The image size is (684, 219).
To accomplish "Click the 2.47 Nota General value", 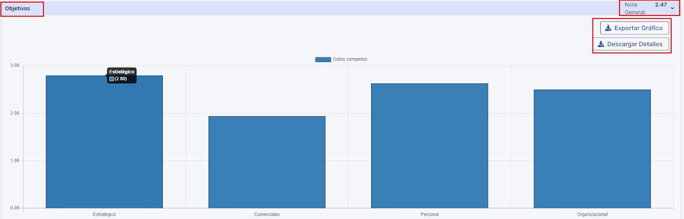I will (x=660, y=5).
